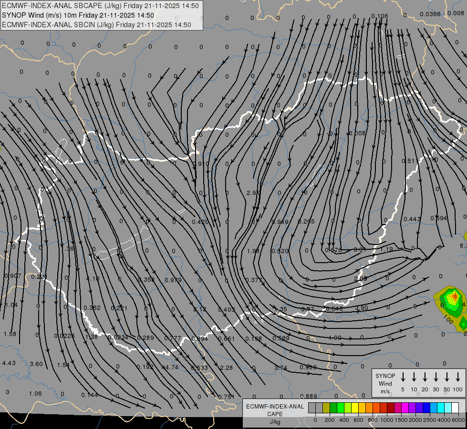
Task: Click the 1.19 value on the map
Action: (386, 249)
